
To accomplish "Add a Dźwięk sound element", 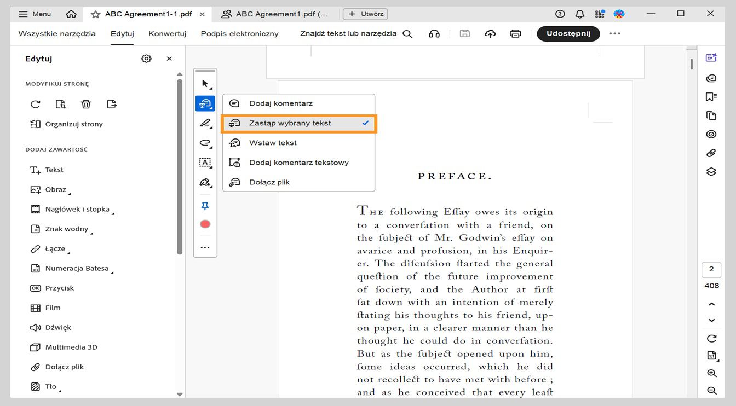I will click(50, 328).
